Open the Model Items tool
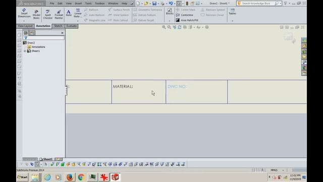Screen dimensions: 323x182 click(x=36, y=15)
